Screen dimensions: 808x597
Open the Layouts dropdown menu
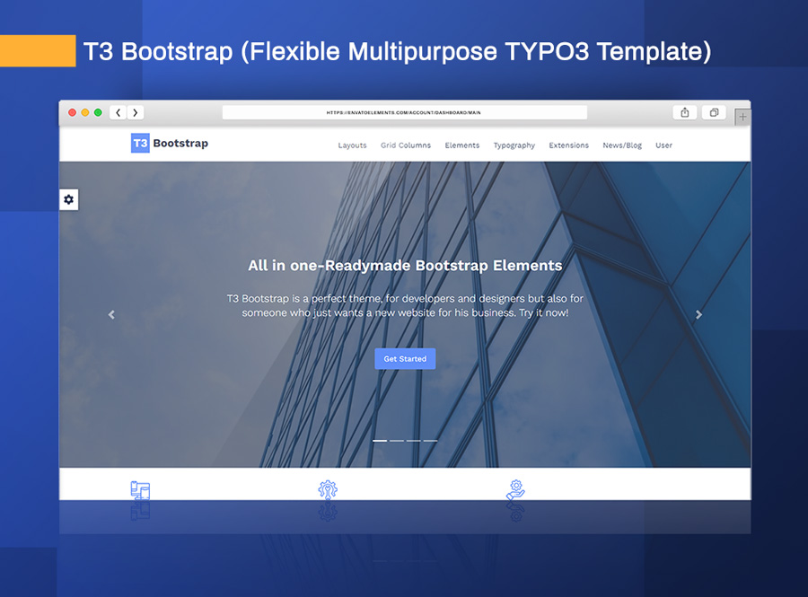click(x=352, y=145)
